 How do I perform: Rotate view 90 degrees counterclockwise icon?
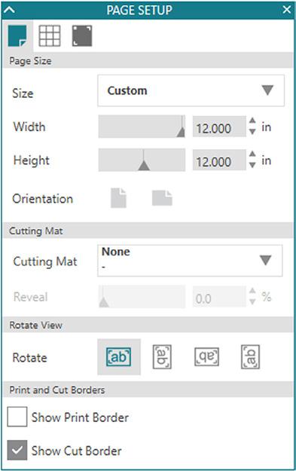coord(250,357)
